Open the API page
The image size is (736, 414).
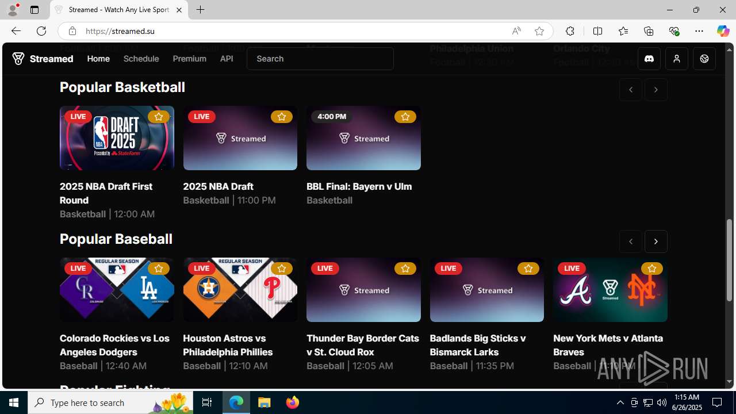(227, 59)
